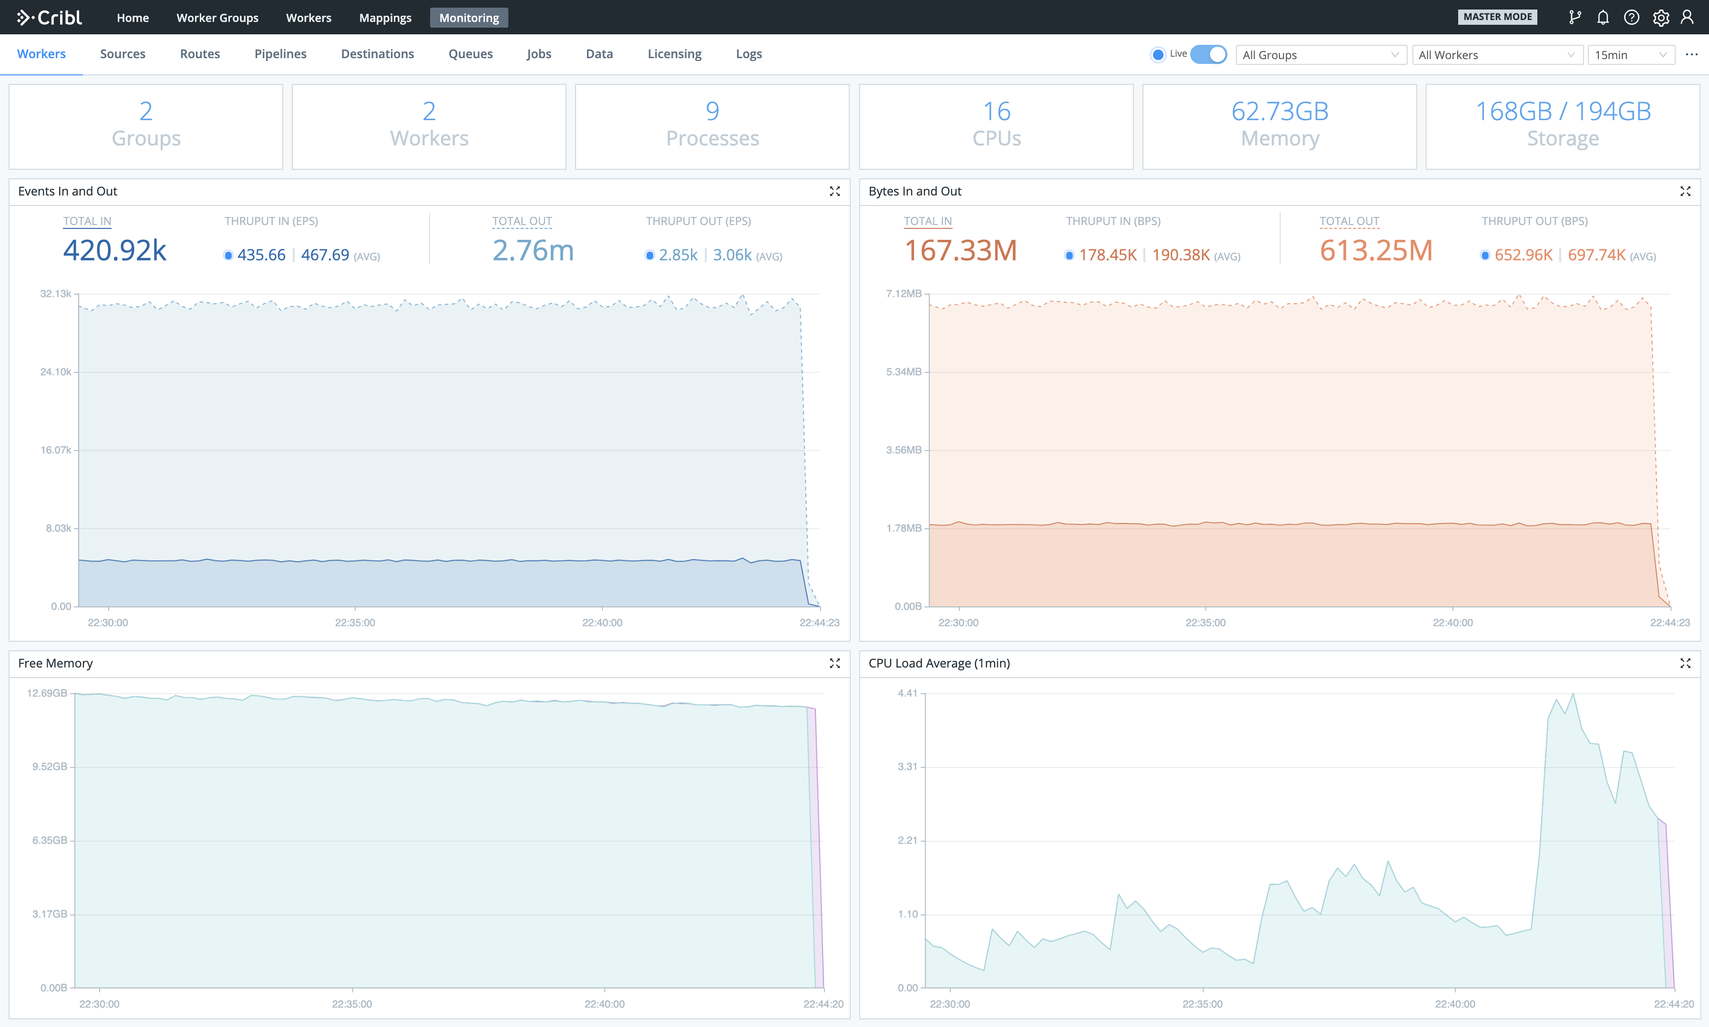1709x1027 pixels.
Task: Switch to the Data tab
Action: click(x=599, y=54)
